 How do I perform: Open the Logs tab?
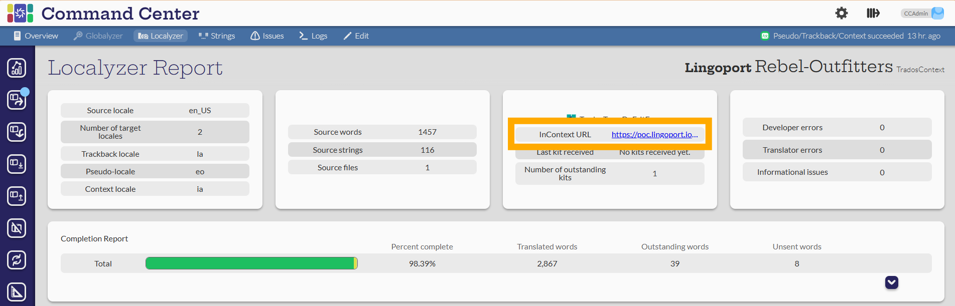[x=313, y=36]
